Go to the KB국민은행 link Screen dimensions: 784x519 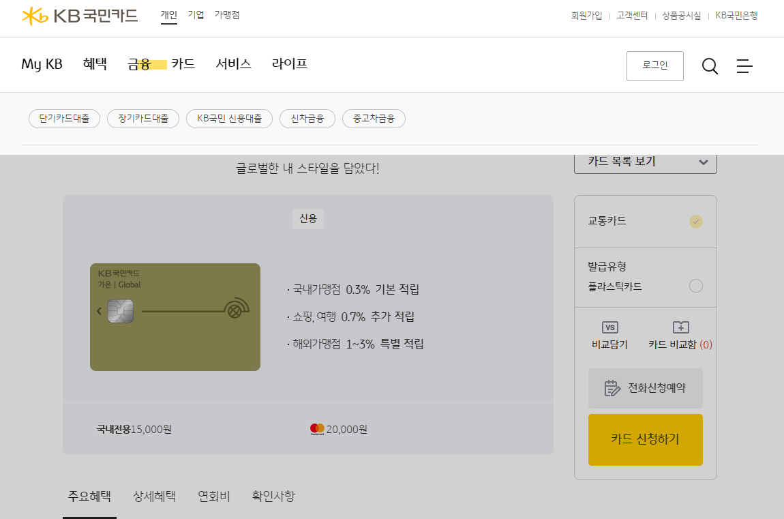click(x=736, y=16)
